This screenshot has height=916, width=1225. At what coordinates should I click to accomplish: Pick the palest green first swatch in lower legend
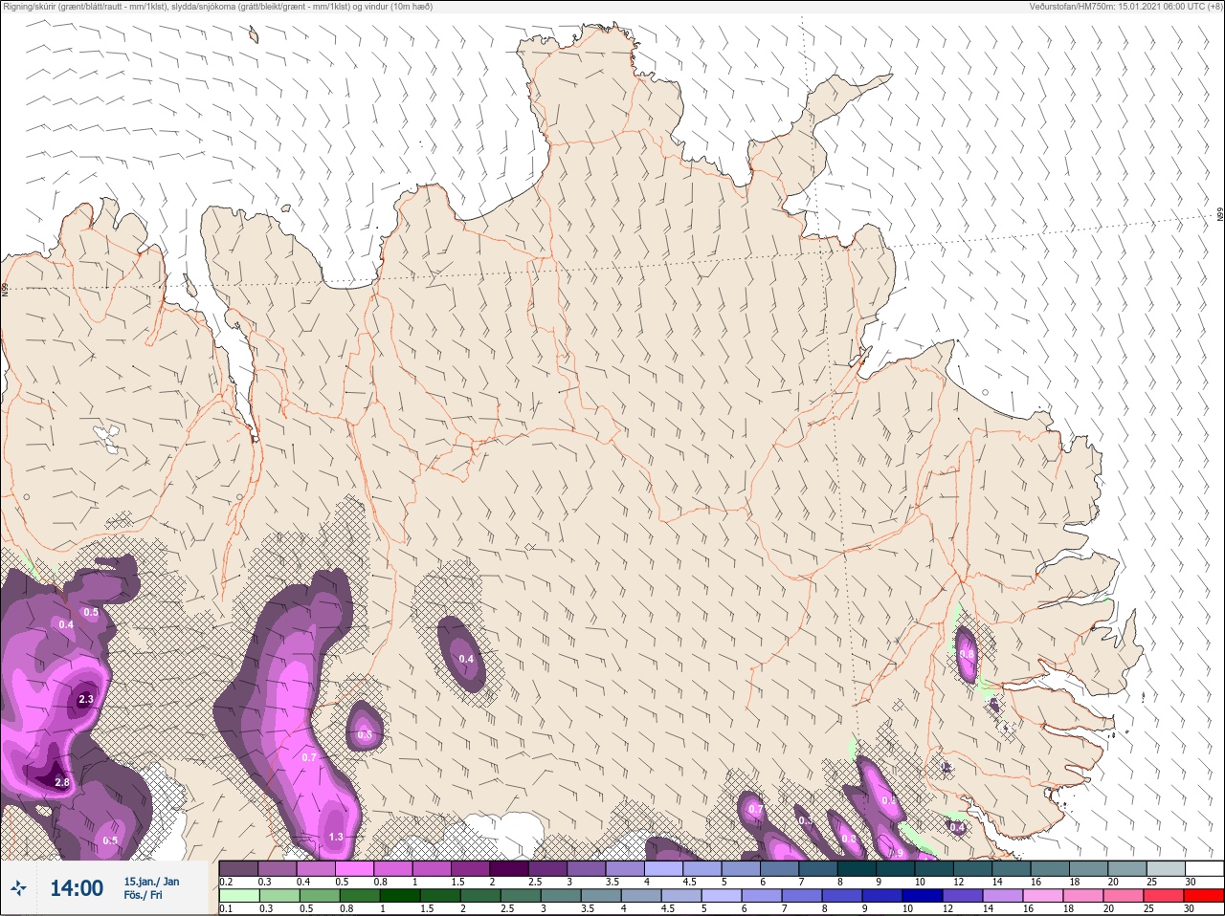pos(239,897)
